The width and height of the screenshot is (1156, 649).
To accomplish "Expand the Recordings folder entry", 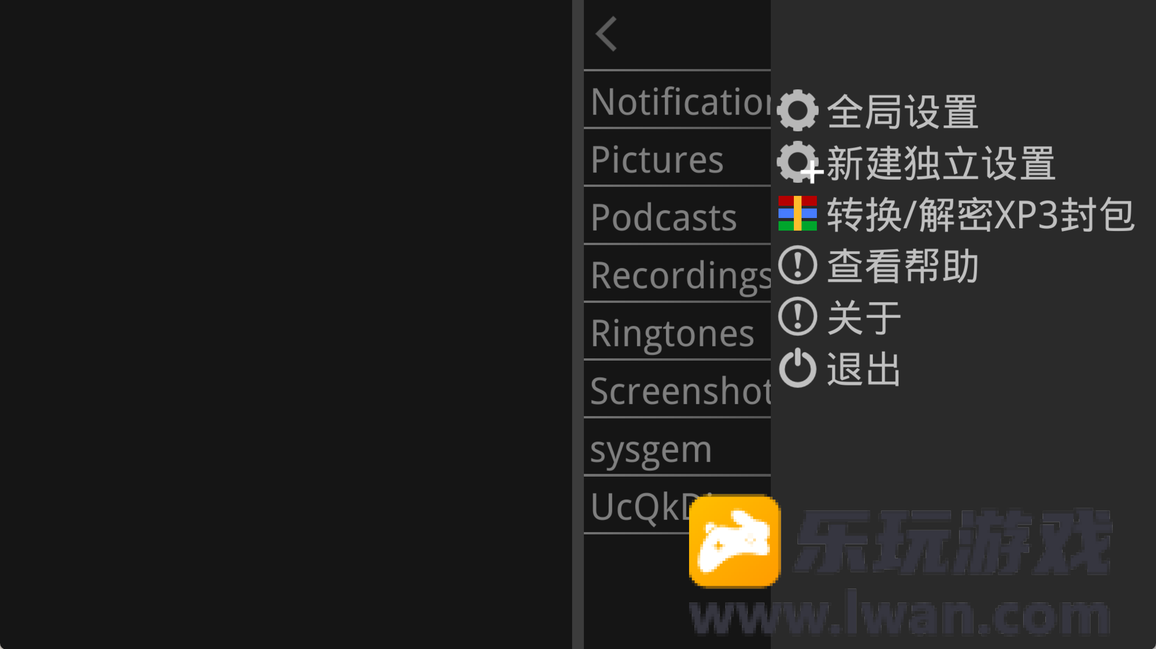I will [x=679, y=274].
